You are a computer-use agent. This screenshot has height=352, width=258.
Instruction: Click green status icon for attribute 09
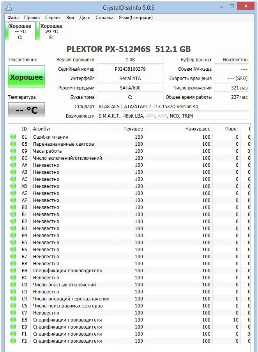tap(13, 151)
